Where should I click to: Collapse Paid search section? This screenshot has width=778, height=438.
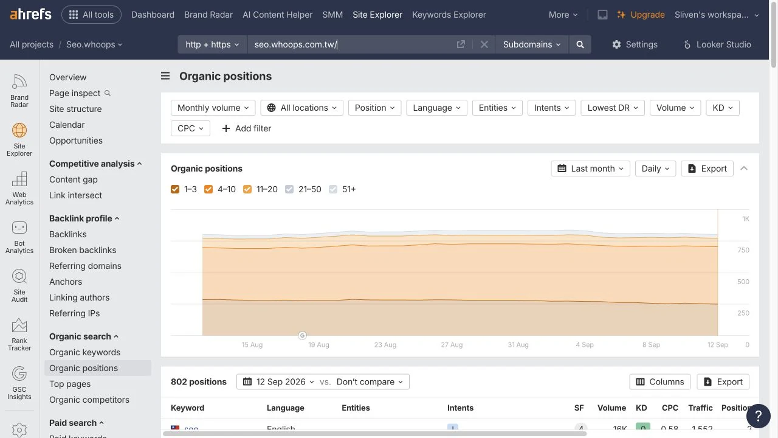(x=77, y=423)
